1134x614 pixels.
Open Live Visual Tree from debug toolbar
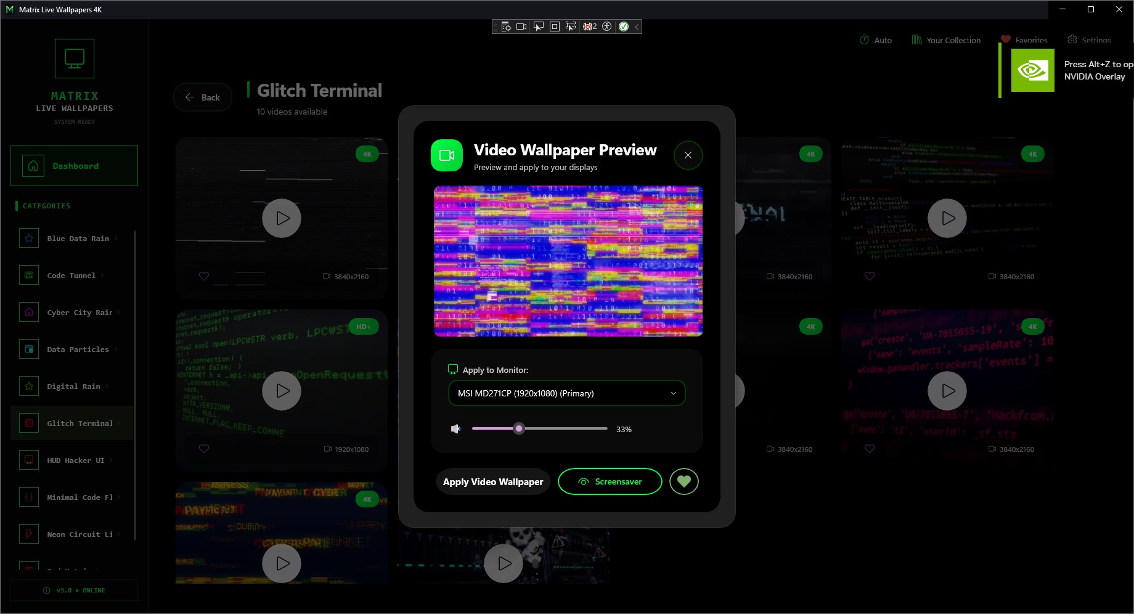pyautogui.click(x=506, y=27)
